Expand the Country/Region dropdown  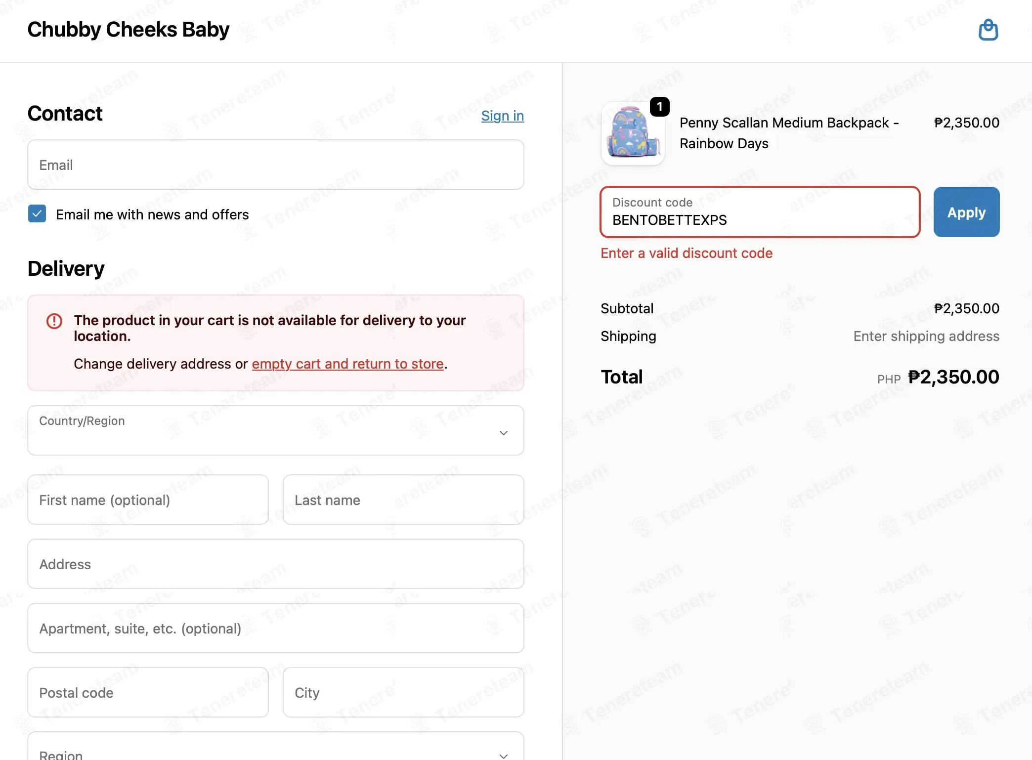click(276, 430)
